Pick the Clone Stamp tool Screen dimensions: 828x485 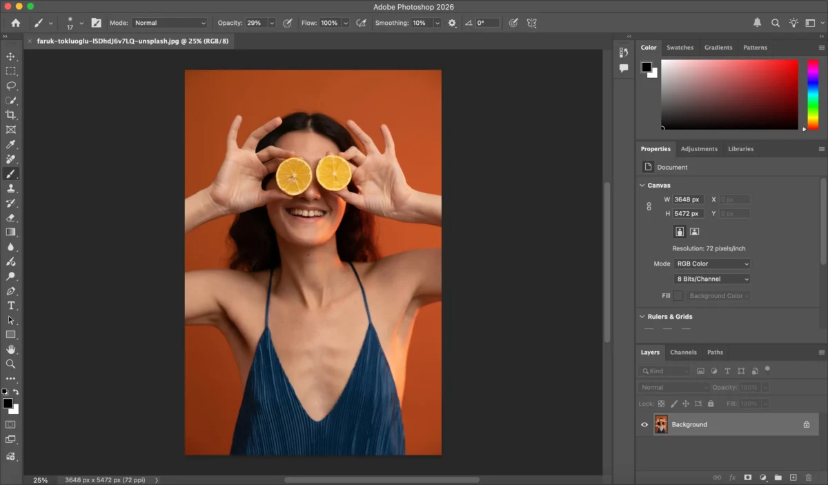(10, 188)
